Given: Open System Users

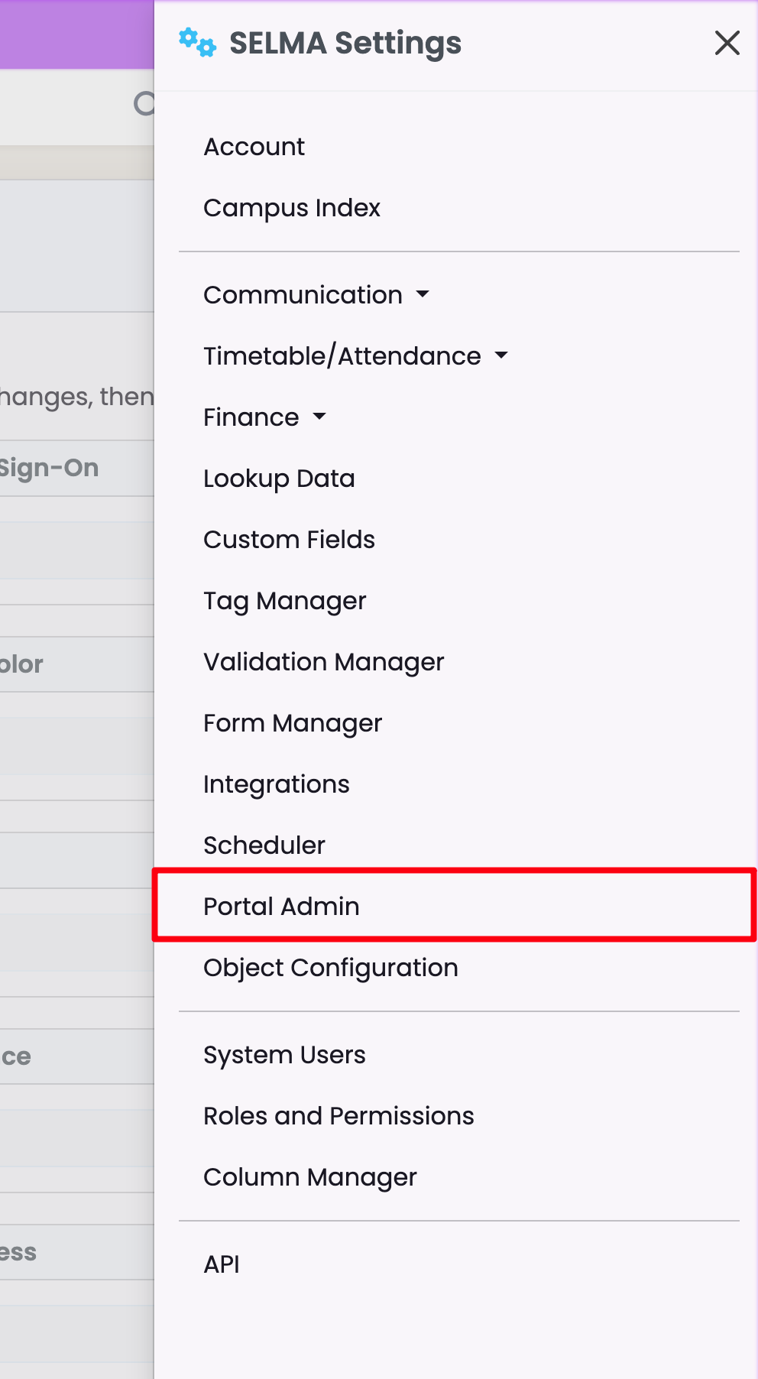Looking at the screenshot, I should pos(284,1055).
